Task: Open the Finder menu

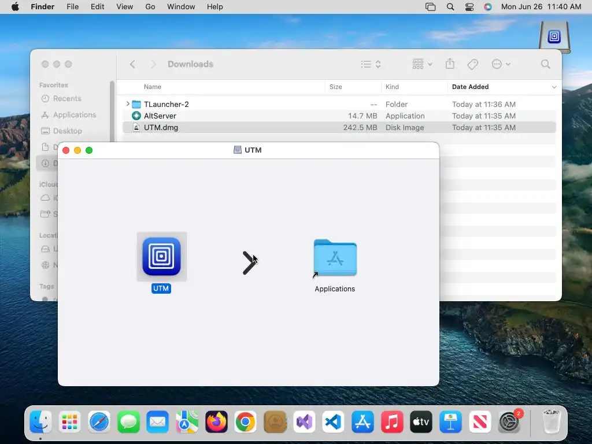Action: pyautogui.click(x=43, y=7)
